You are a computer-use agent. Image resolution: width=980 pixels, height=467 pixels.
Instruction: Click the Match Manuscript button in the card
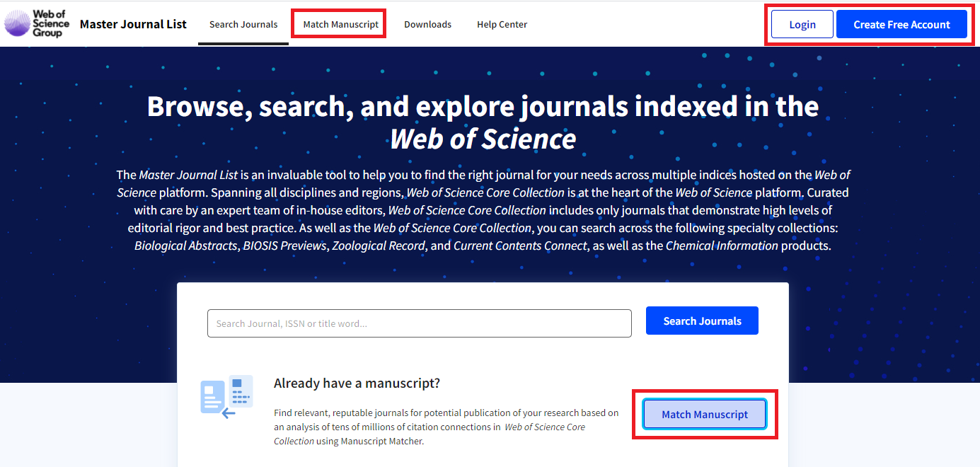[x=705, y=415]
